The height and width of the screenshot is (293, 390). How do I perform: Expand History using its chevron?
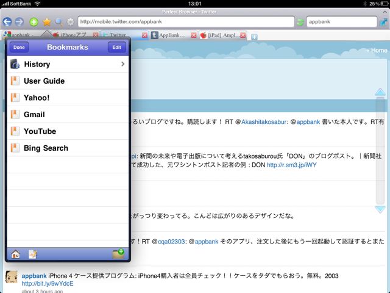click(122, 64)
